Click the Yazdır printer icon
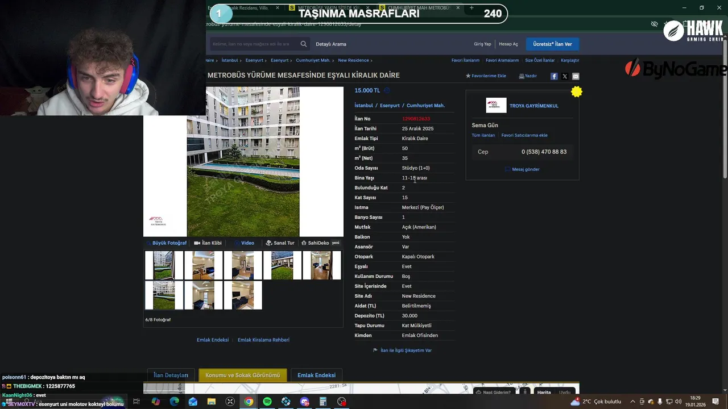 click(522, 76)
